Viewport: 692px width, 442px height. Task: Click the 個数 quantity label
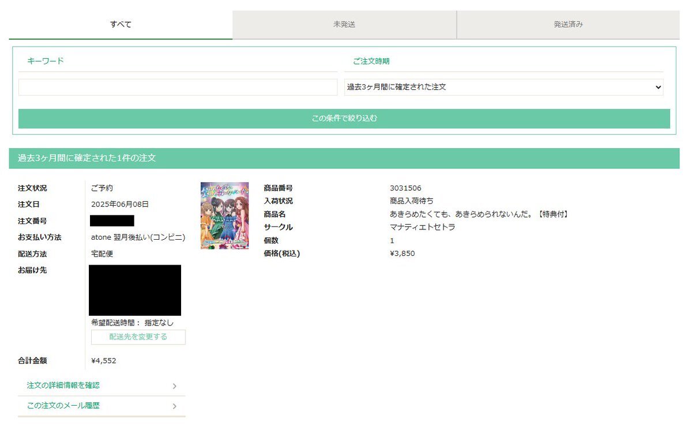271,240
